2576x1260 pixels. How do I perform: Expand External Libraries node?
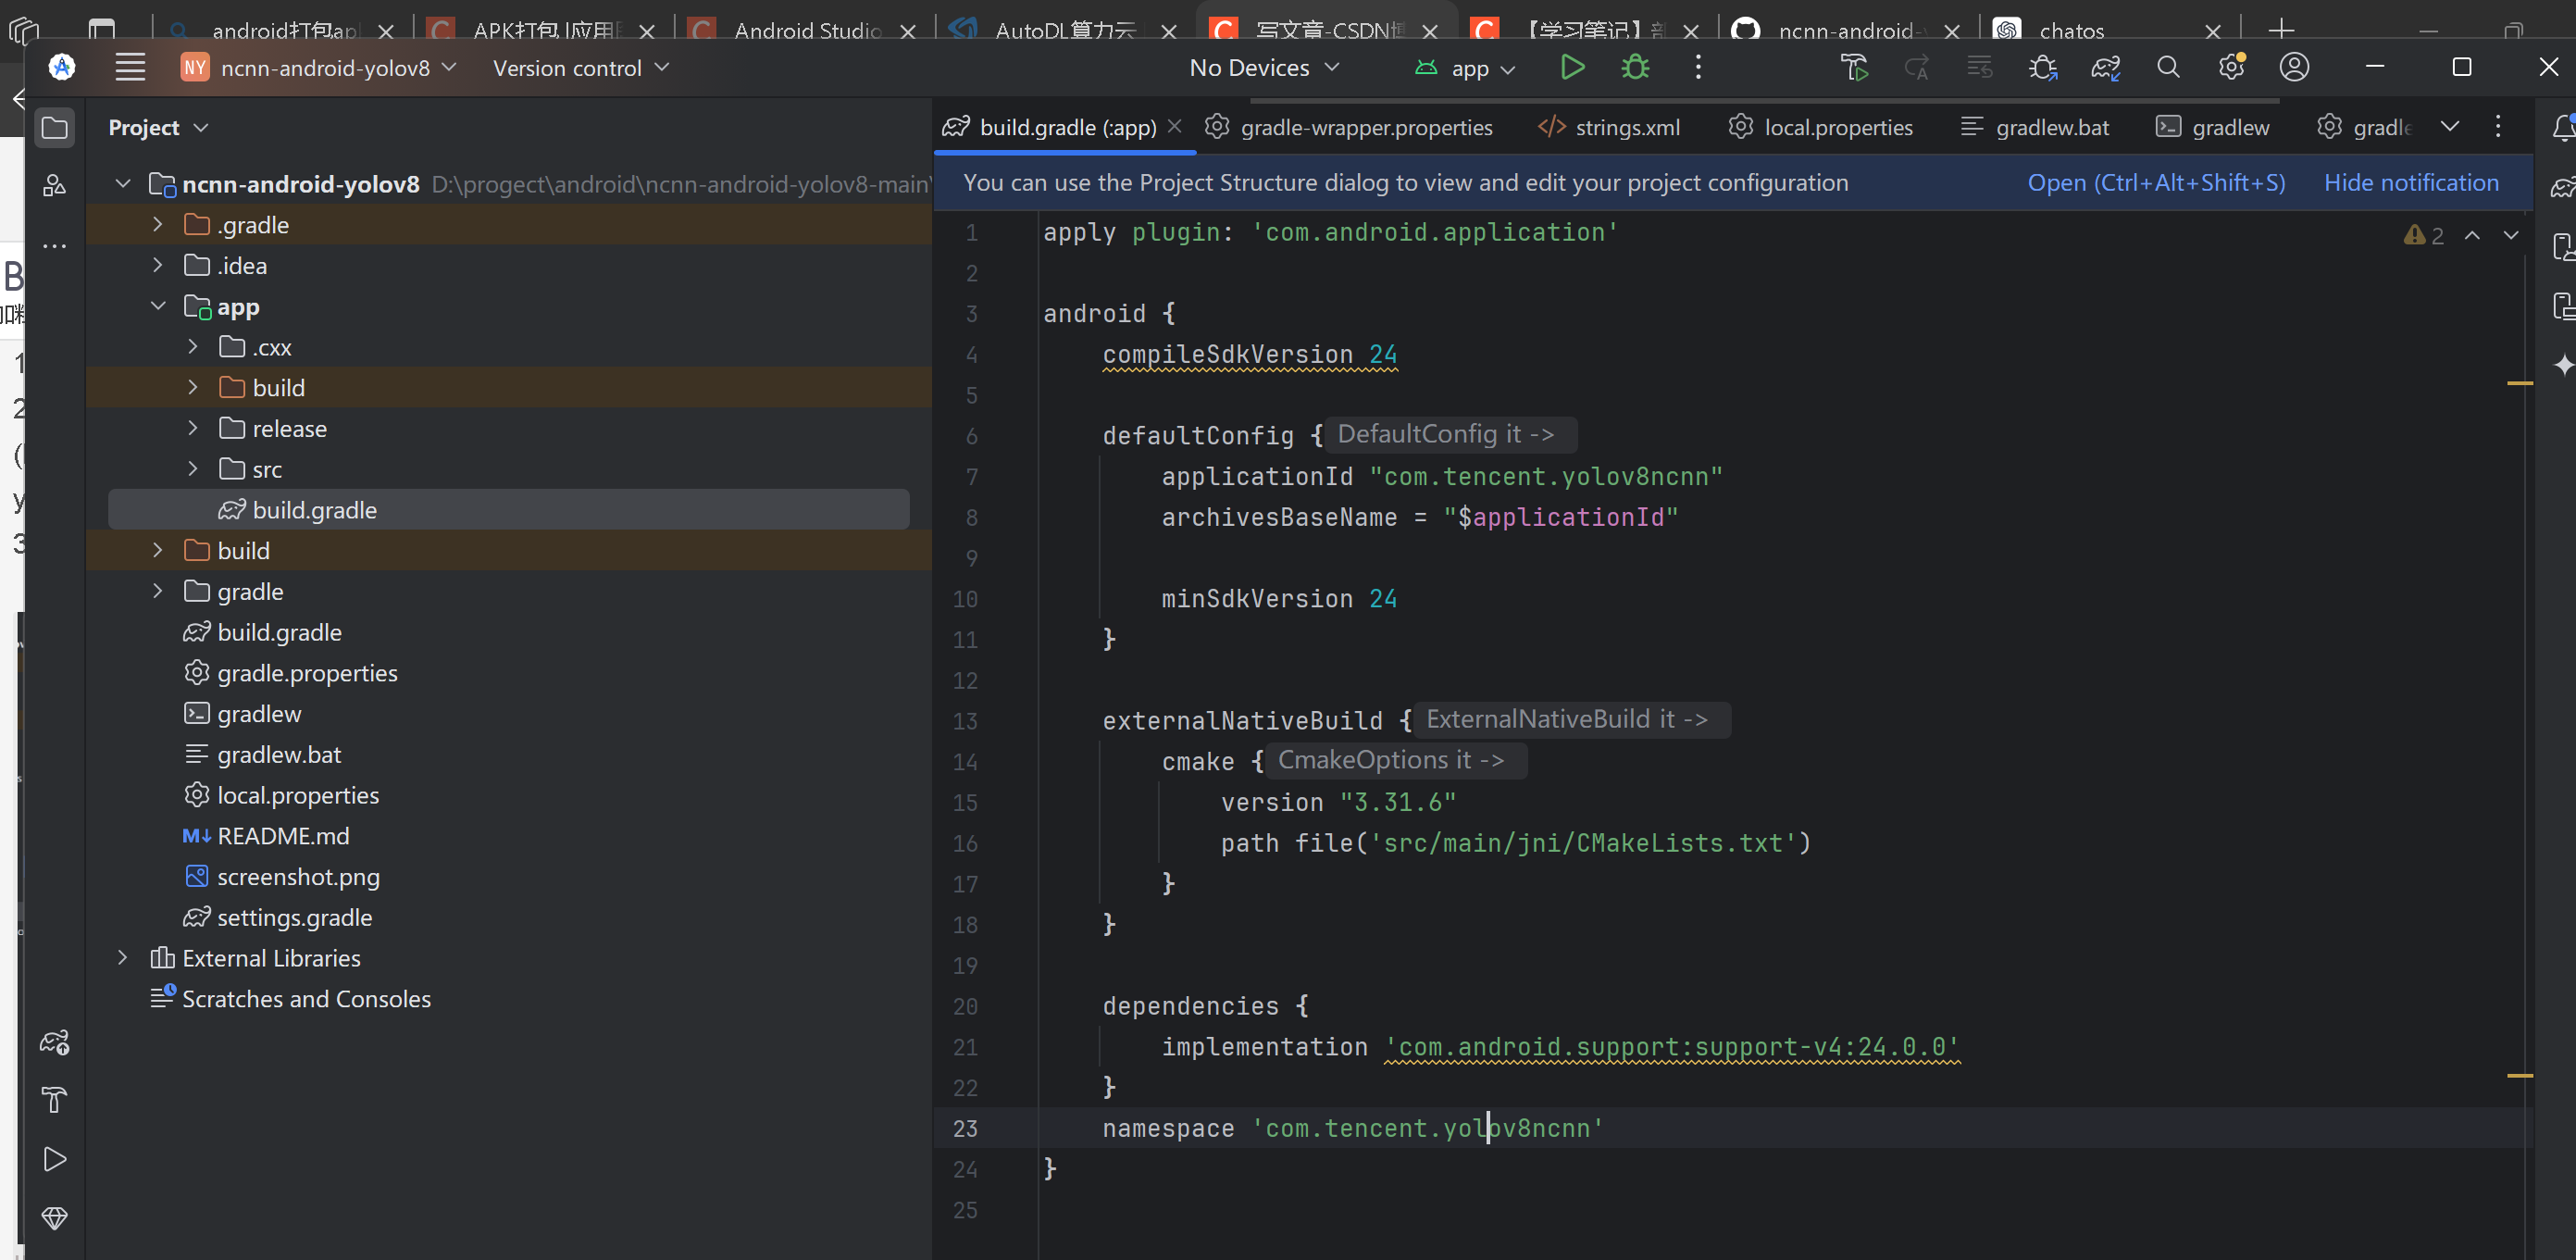coord(122,958)
